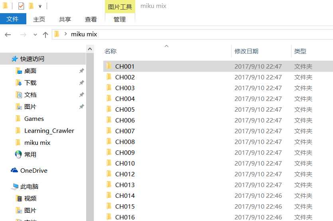Switch to the 主页 ribbon tab
This screenshot has height=221, width=333.
[x=39, y=19]
